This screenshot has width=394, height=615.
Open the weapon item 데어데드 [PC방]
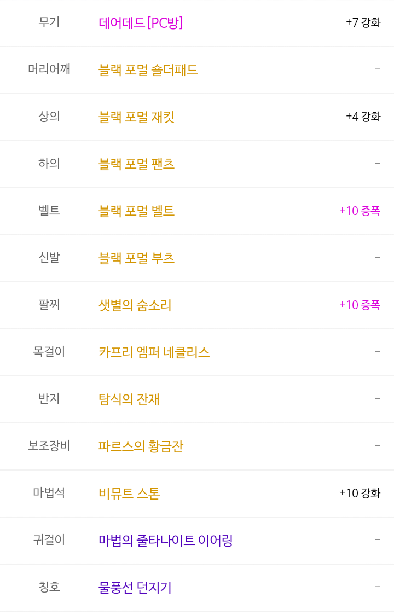coord(141,23)
